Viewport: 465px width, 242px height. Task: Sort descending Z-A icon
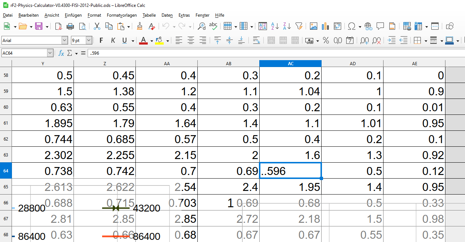(287, 26)
